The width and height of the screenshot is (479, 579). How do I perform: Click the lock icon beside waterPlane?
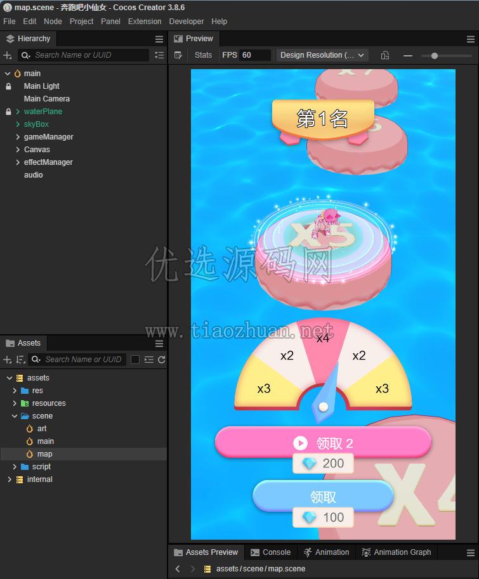point(8,112)
